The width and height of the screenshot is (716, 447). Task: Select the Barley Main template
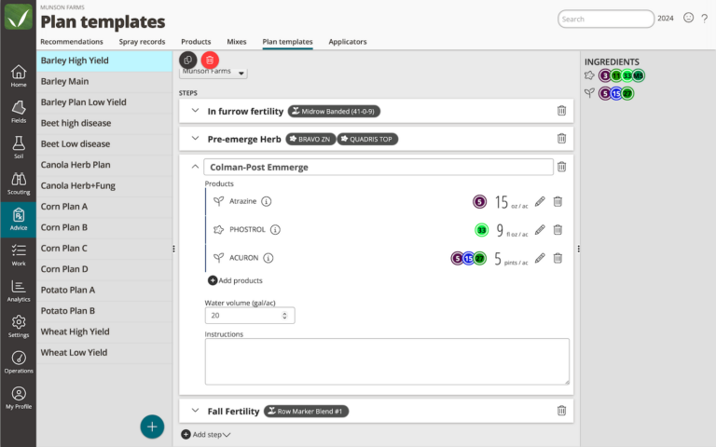point(104,81)
